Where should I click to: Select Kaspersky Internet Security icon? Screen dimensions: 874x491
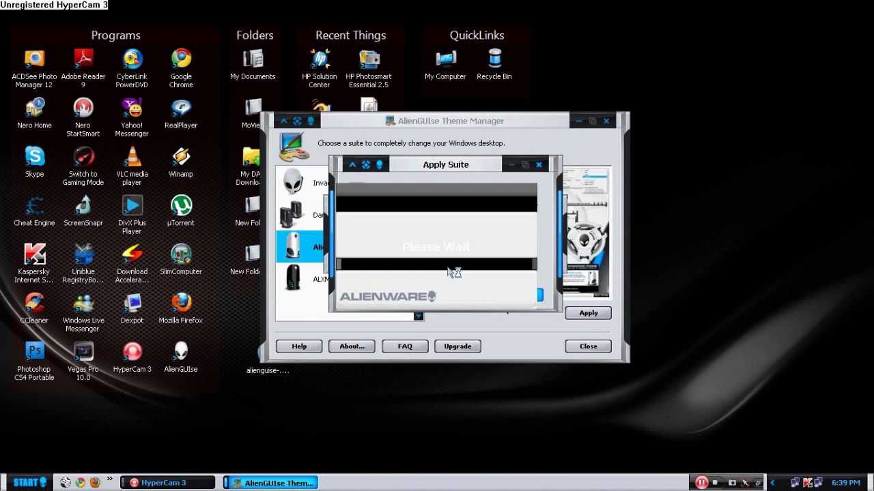click(34, 264)
